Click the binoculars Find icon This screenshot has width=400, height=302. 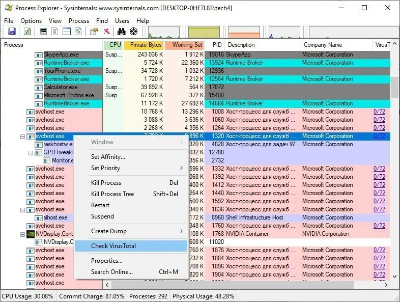click(x=122, y=32)
